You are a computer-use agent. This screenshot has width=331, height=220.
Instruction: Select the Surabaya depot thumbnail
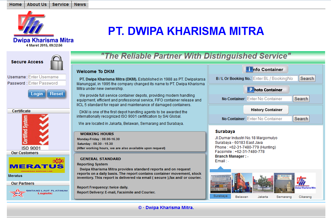[x=220, y=183]
